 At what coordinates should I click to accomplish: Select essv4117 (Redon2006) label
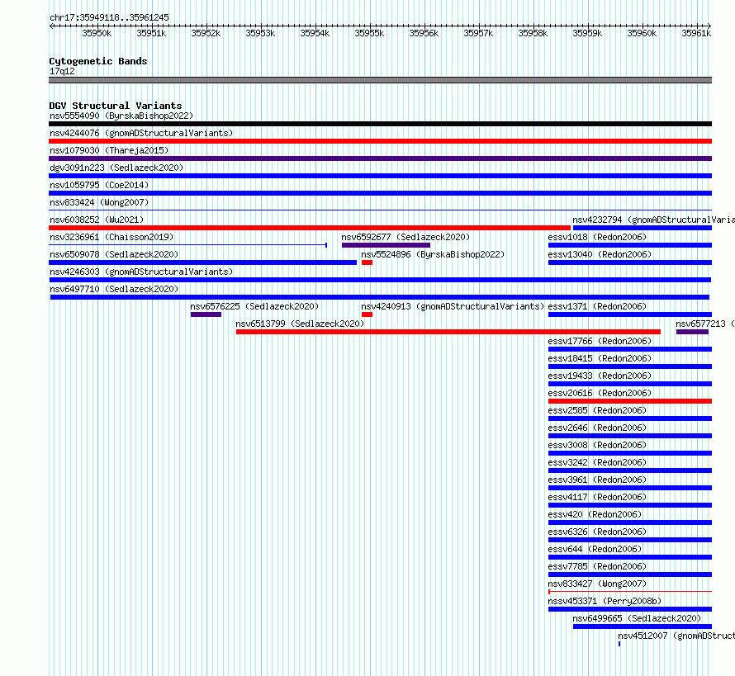(x=597, y=497)
